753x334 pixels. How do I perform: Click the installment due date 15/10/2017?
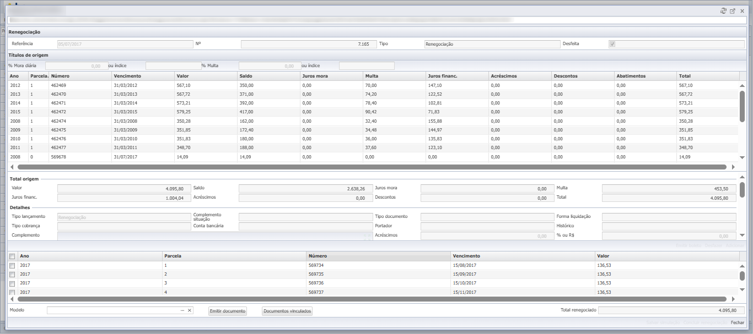click(465, 283)
